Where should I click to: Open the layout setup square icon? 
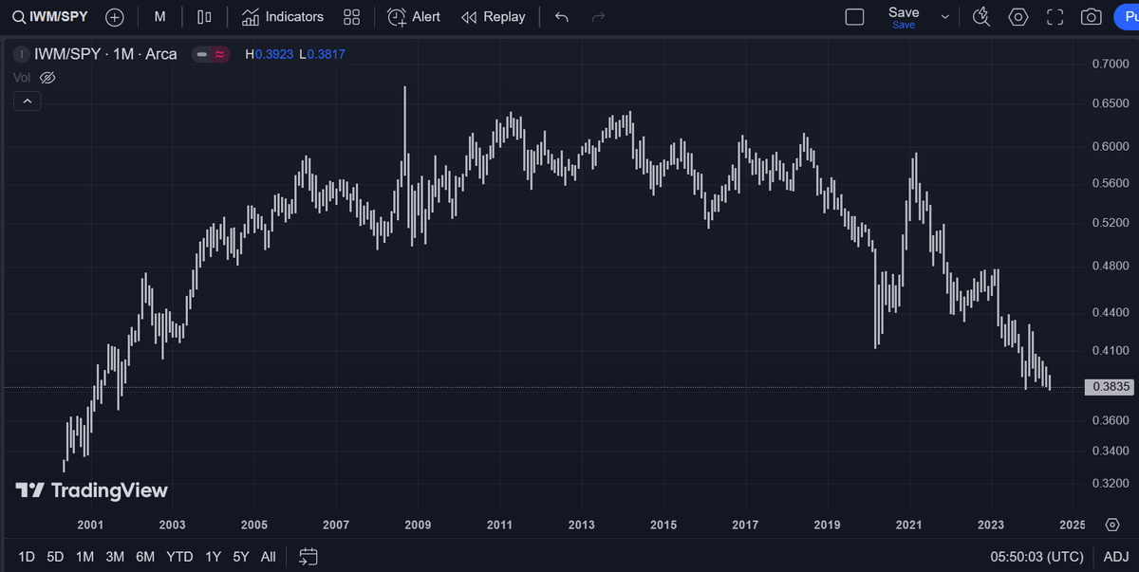tap(854, 17)
